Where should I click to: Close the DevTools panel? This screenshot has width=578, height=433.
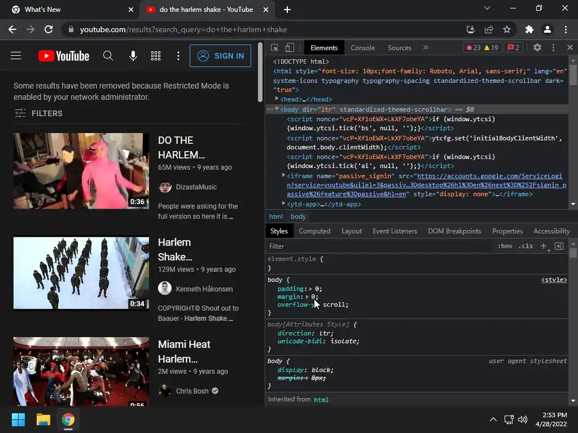[x=570, y=47]
